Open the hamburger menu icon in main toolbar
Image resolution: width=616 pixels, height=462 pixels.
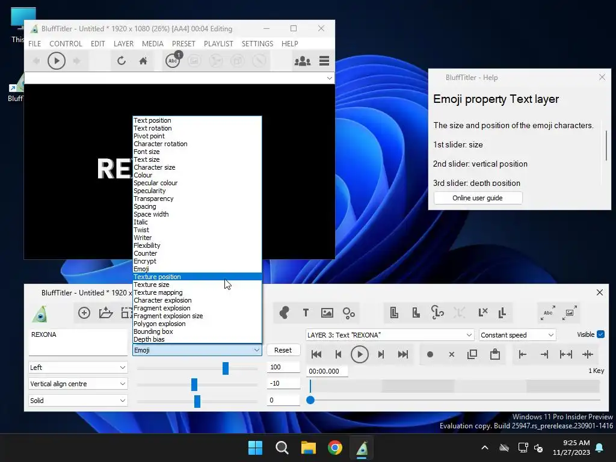click(x=324, y=61)
